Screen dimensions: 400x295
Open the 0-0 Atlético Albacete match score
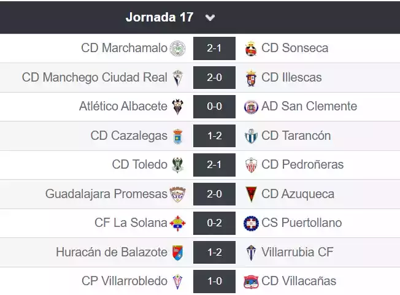coord(214,107)
